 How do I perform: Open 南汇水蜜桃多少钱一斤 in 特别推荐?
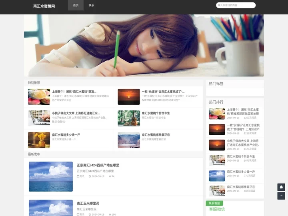(x=66, y=135)
